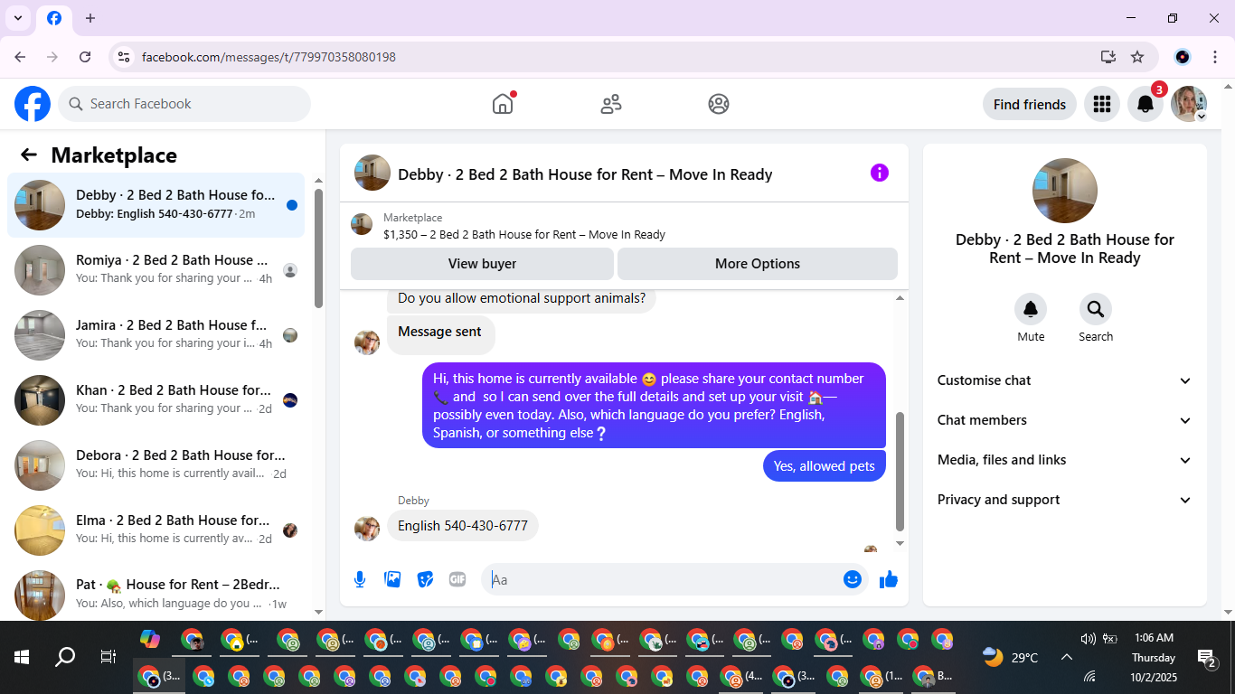Click the conversation list scrollbar
1235x694 pixels.
[318, 249]
